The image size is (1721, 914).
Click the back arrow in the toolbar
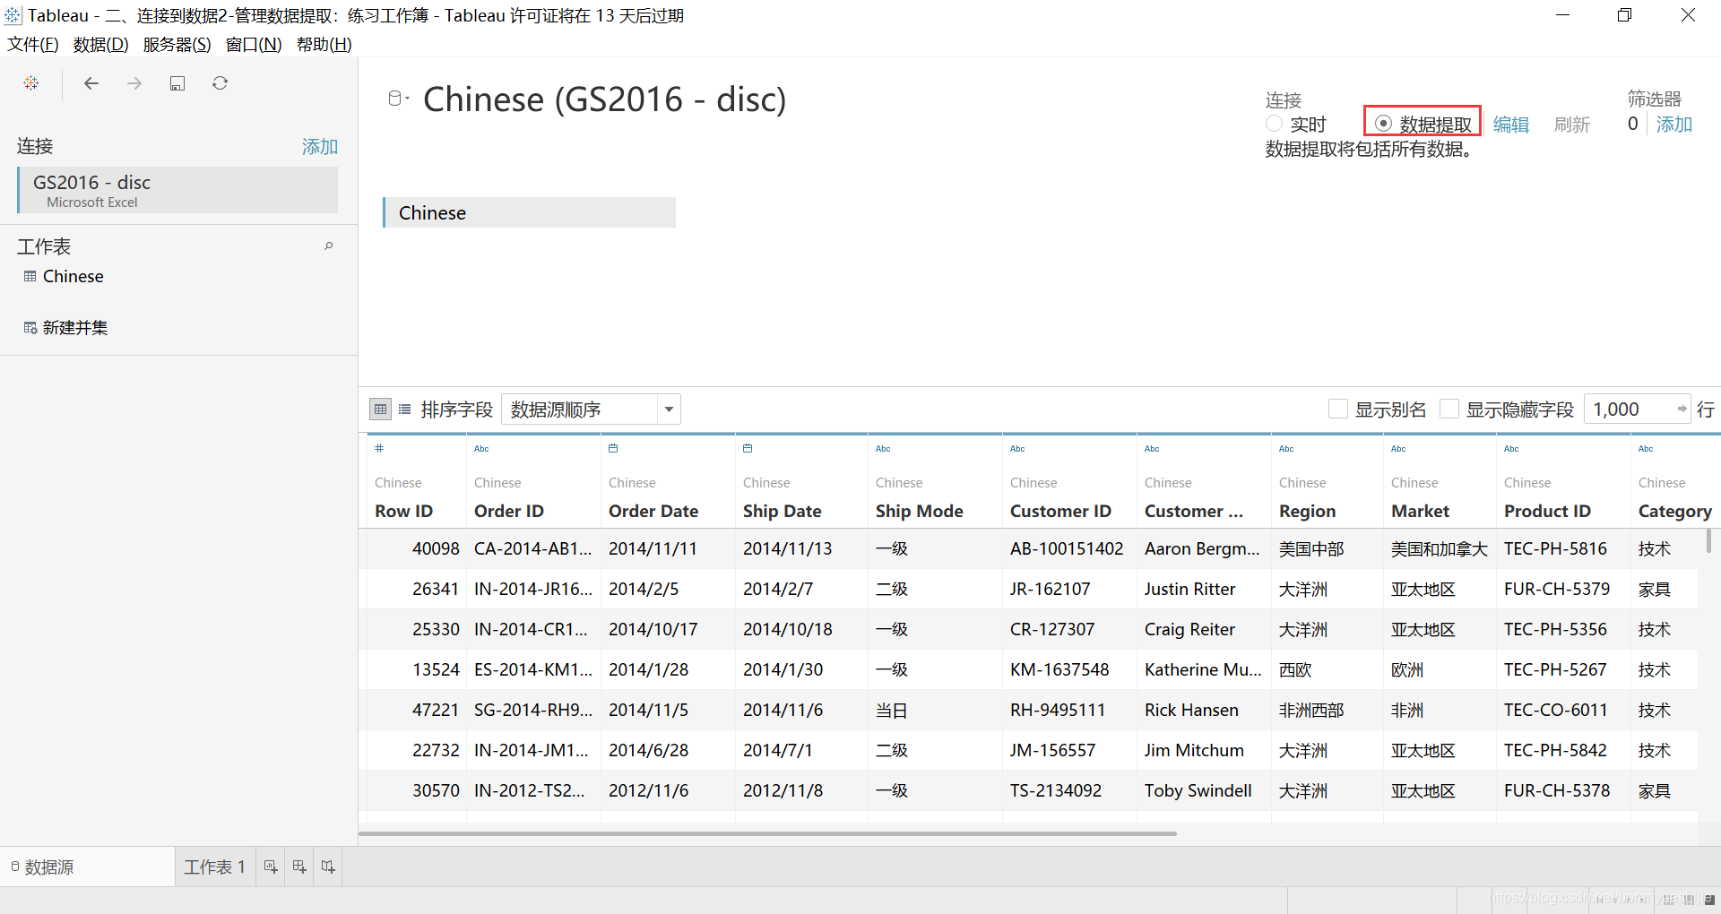point(91,83)
